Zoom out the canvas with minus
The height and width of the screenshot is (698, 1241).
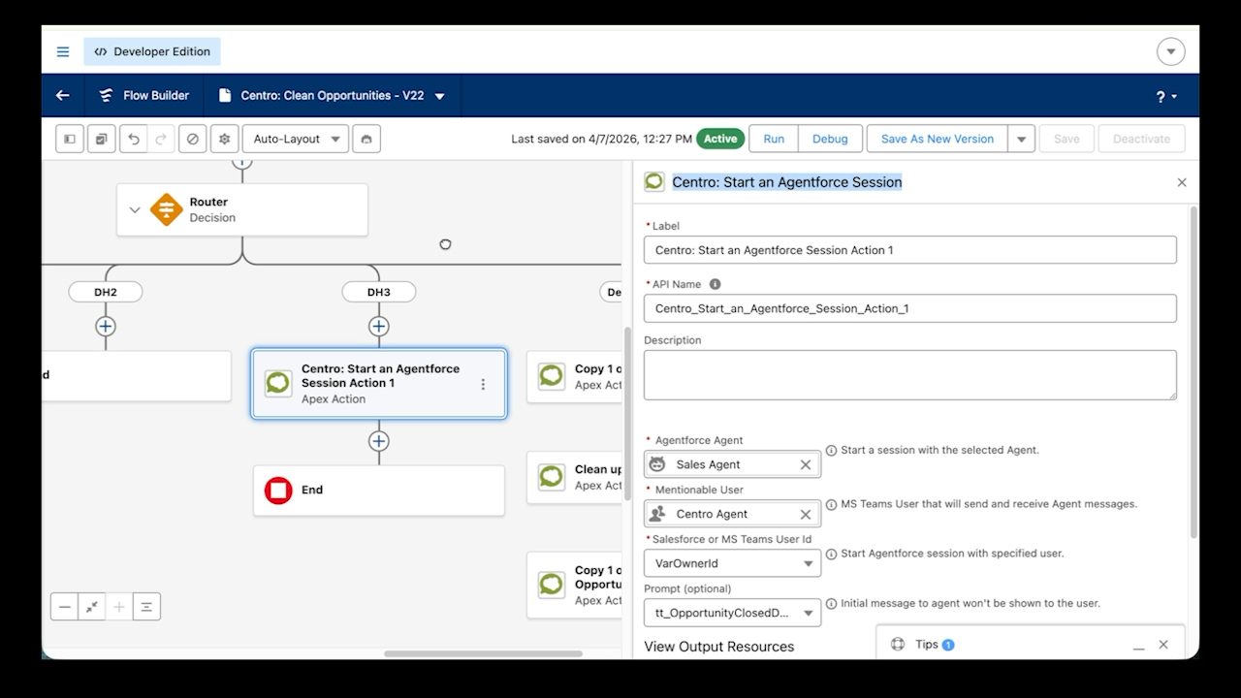65,607
